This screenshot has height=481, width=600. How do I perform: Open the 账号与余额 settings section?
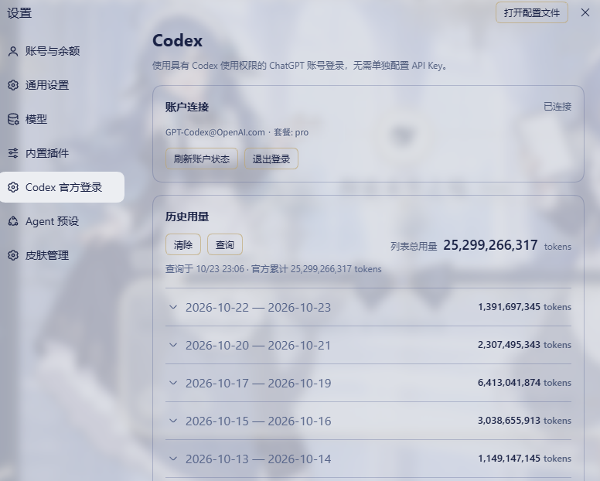tap(62, 51)
